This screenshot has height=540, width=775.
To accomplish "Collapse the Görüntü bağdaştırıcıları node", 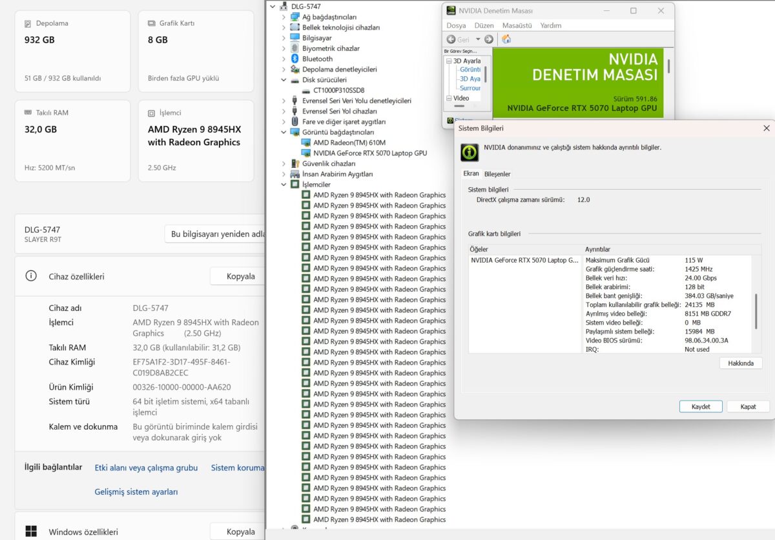I will (x=284, y=132).
